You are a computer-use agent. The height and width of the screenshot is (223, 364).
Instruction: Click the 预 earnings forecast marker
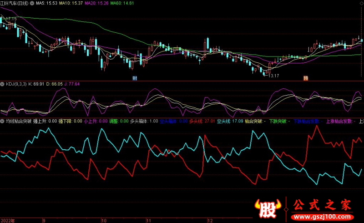click(x=306, y=78)
